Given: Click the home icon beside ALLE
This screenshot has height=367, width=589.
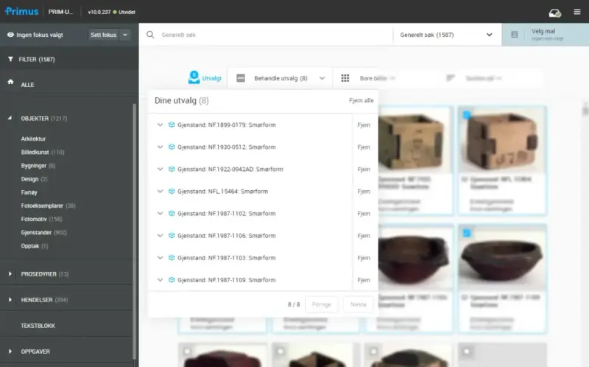Looking at the screenshot, I should coord(11,83).
